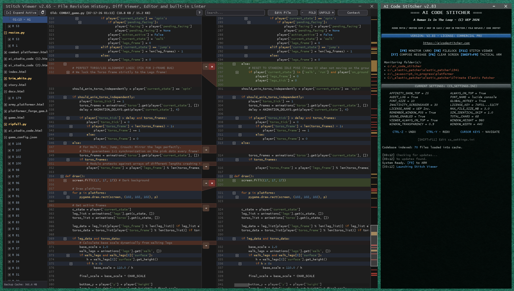Expand combat platformer.html in file tree
This screenshot has height=291, width=514.
pos(5,52)
